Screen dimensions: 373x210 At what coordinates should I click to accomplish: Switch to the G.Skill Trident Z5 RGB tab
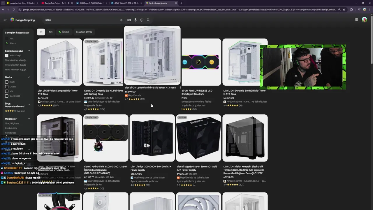pyautogui.click(x=126, y=3)
